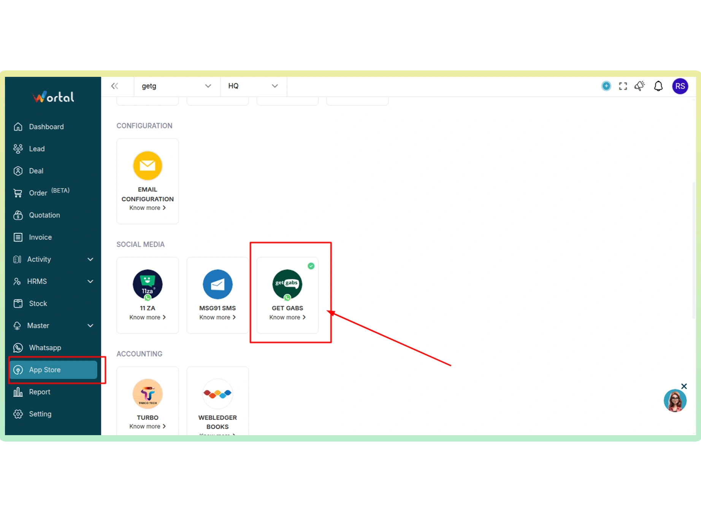This screenshot has width=701, height=512.
Task: Open the Report menu item
Action: 53,391
